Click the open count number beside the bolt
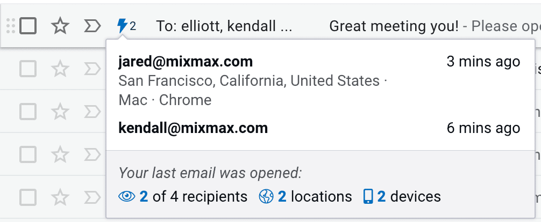Viewport: 541px width, 222px height. click(x=133, y=26)
